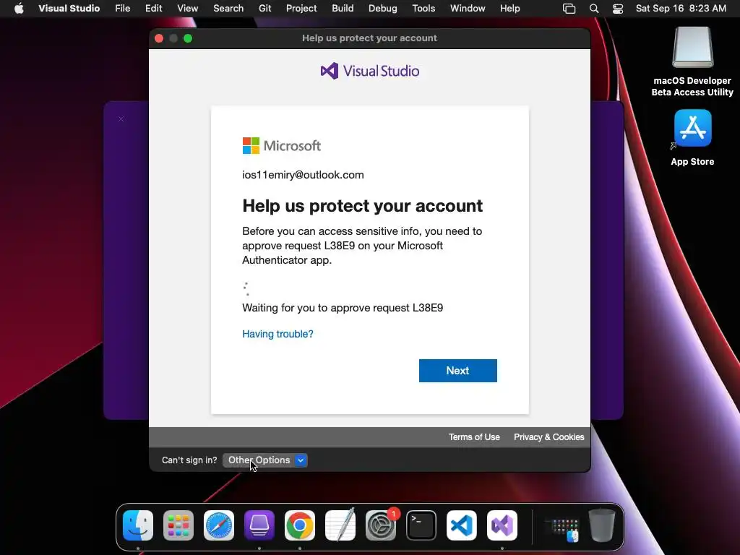Click the loading spinner dots

[x=246, y=289]
